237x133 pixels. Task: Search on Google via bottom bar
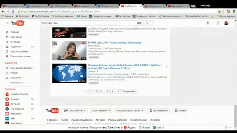(144, 127)
